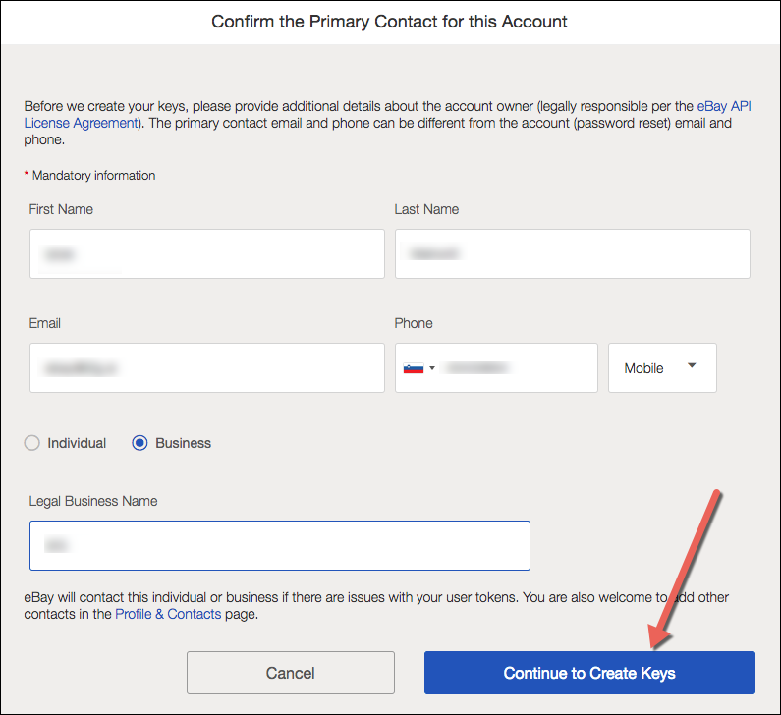Focus the First Name input field

(206, 254)
